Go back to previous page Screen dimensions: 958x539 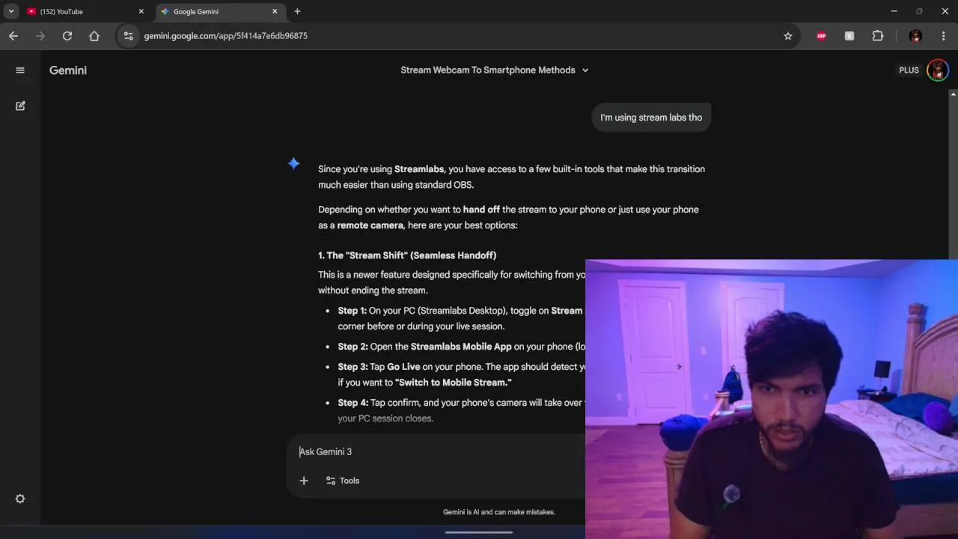[13, 36]
